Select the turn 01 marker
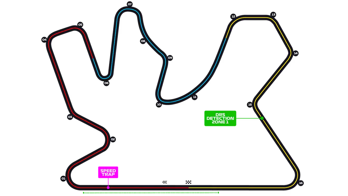Image resolution: width=348 pixels, height=196 pixels. [x=63, y=178]
